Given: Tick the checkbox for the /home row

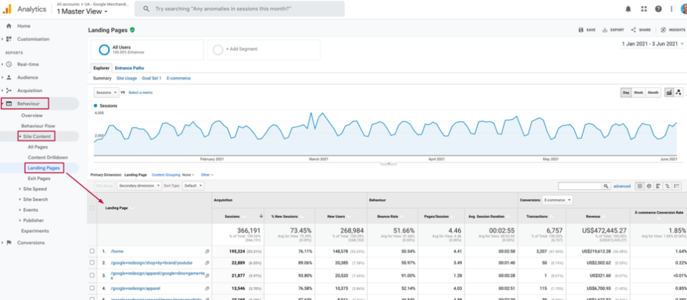Looking at the screenshot, I should pyautogui.click(x=92, y=251).
